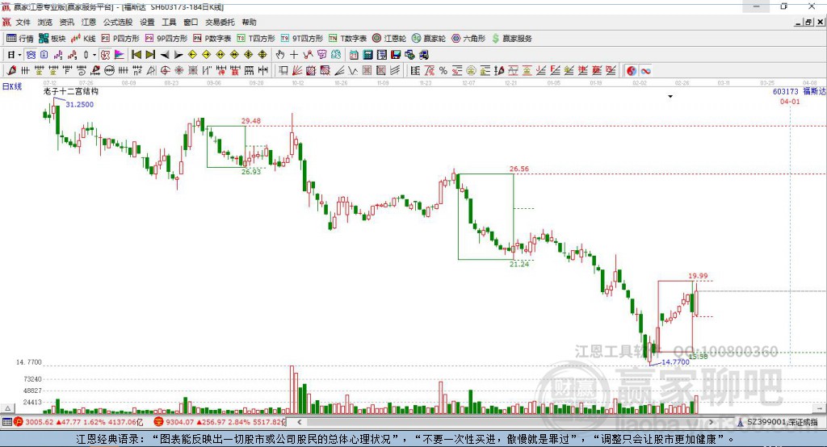Select the spiral drawing tool
Image resolution: width=827 pixels, height=447 pixels.
82,71
